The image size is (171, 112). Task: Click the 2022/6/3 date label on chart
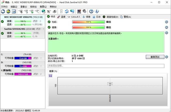point(110,98)
